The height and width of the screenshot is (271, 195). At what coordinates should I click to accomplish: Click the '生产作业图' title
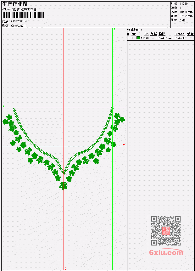[x=15, y=4]
